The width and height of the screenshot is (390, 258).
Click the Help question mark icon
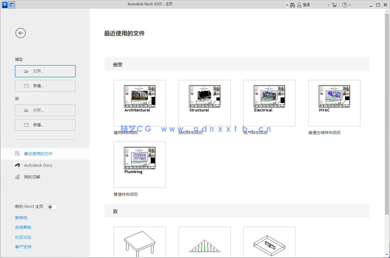tap(345, 5)
